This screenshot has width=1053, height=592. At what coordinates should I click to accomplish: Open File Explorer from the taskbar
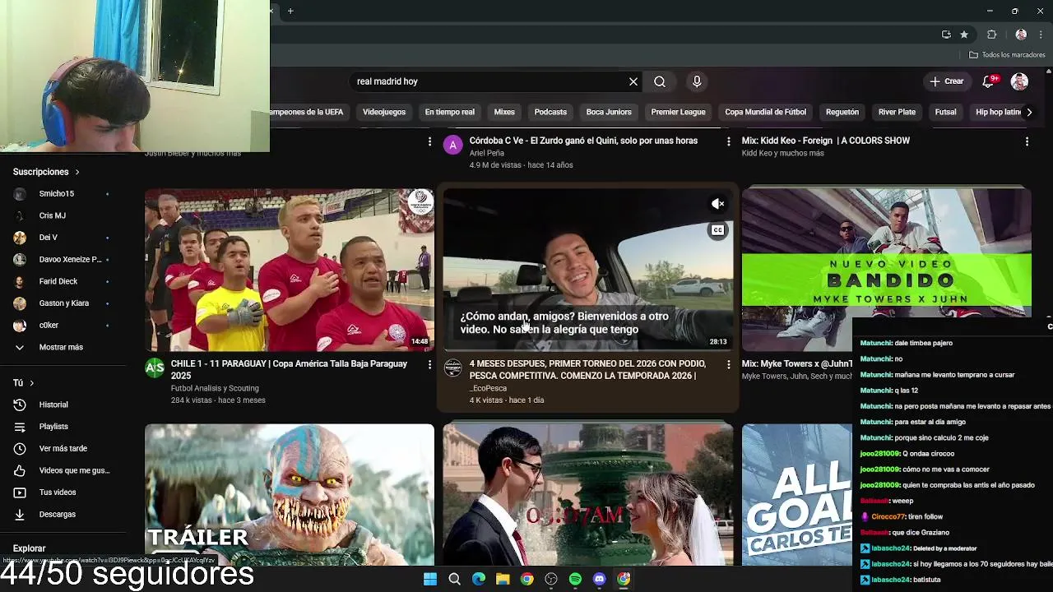coord(503,579)
